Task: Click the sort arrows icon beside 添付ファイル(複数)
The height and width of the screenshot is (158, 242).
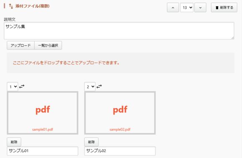Action: tap(11, 6)
